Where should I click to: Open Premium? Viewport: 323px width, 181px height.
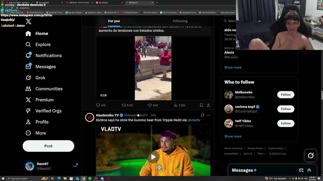[x=39, y=100]
